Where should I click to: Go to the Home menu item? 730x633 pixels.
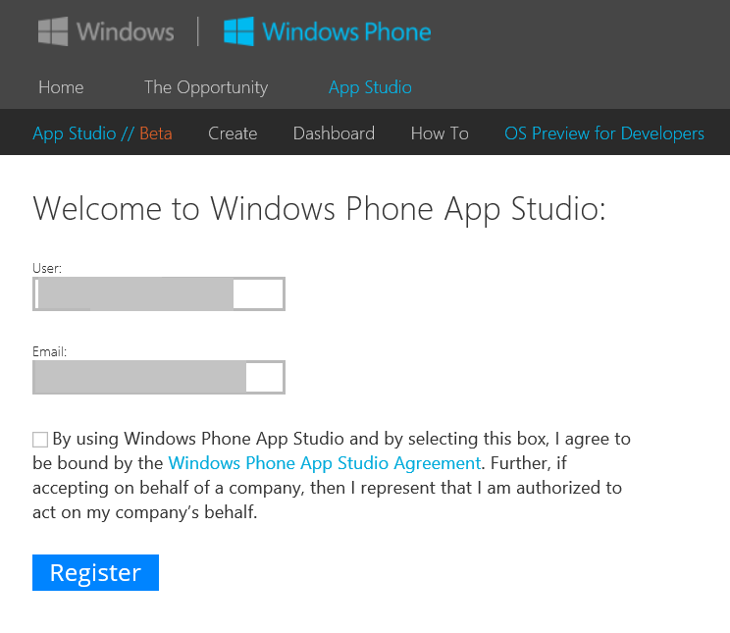click(61, 87)
